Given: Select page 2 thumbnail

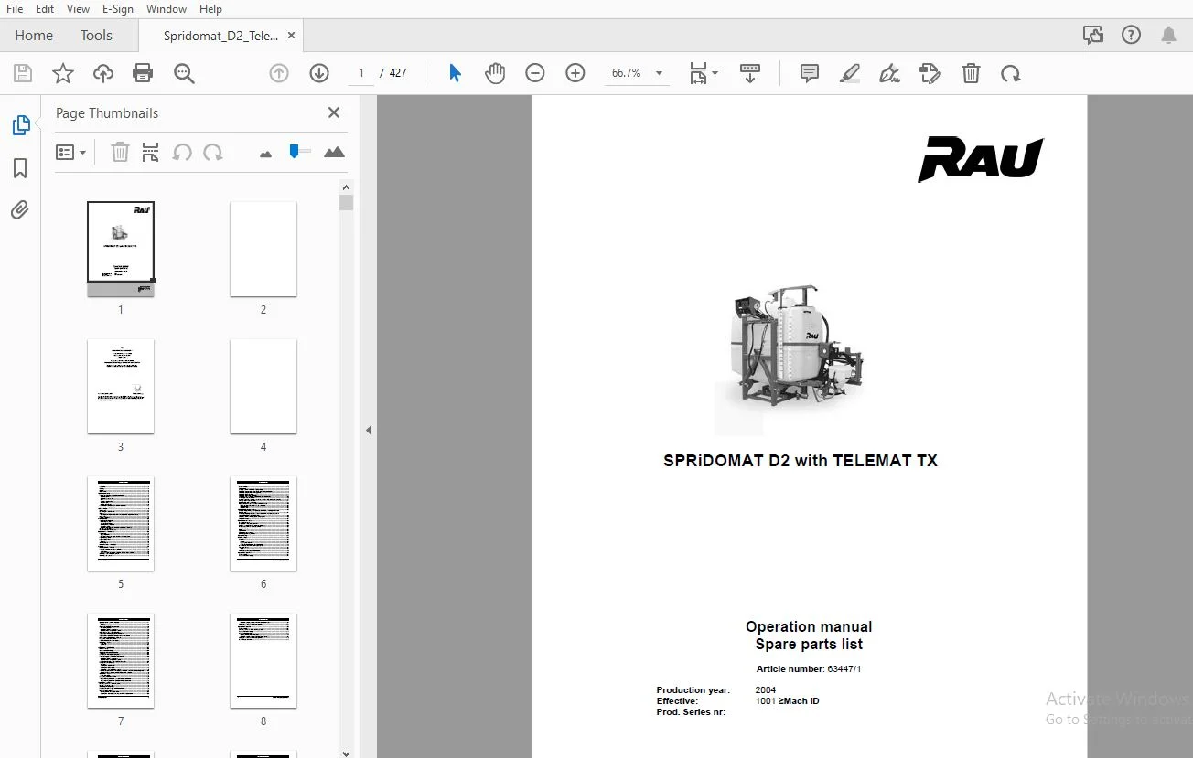Looking at the screenshot, I should pos(263,249).
